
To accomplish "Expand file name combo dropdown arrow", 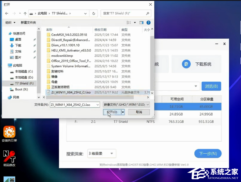I will click(98, 105).
